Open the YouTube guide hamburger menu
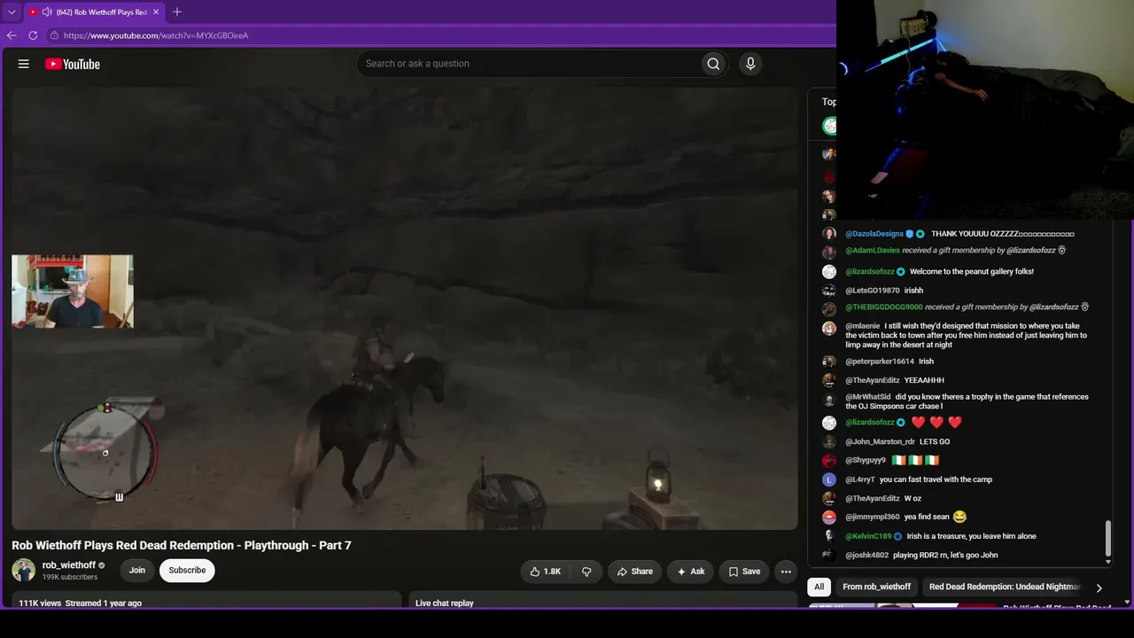 (24, 64)
